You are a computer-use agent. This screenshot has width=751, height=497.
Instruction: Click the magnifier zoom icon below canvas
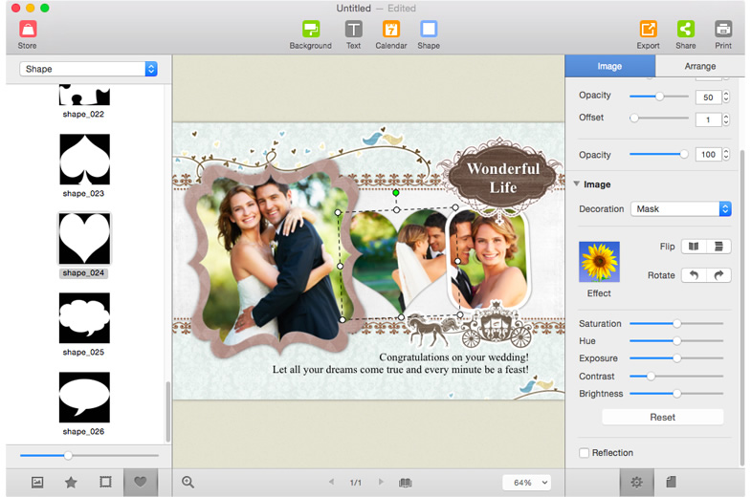[x=188, y=482]
